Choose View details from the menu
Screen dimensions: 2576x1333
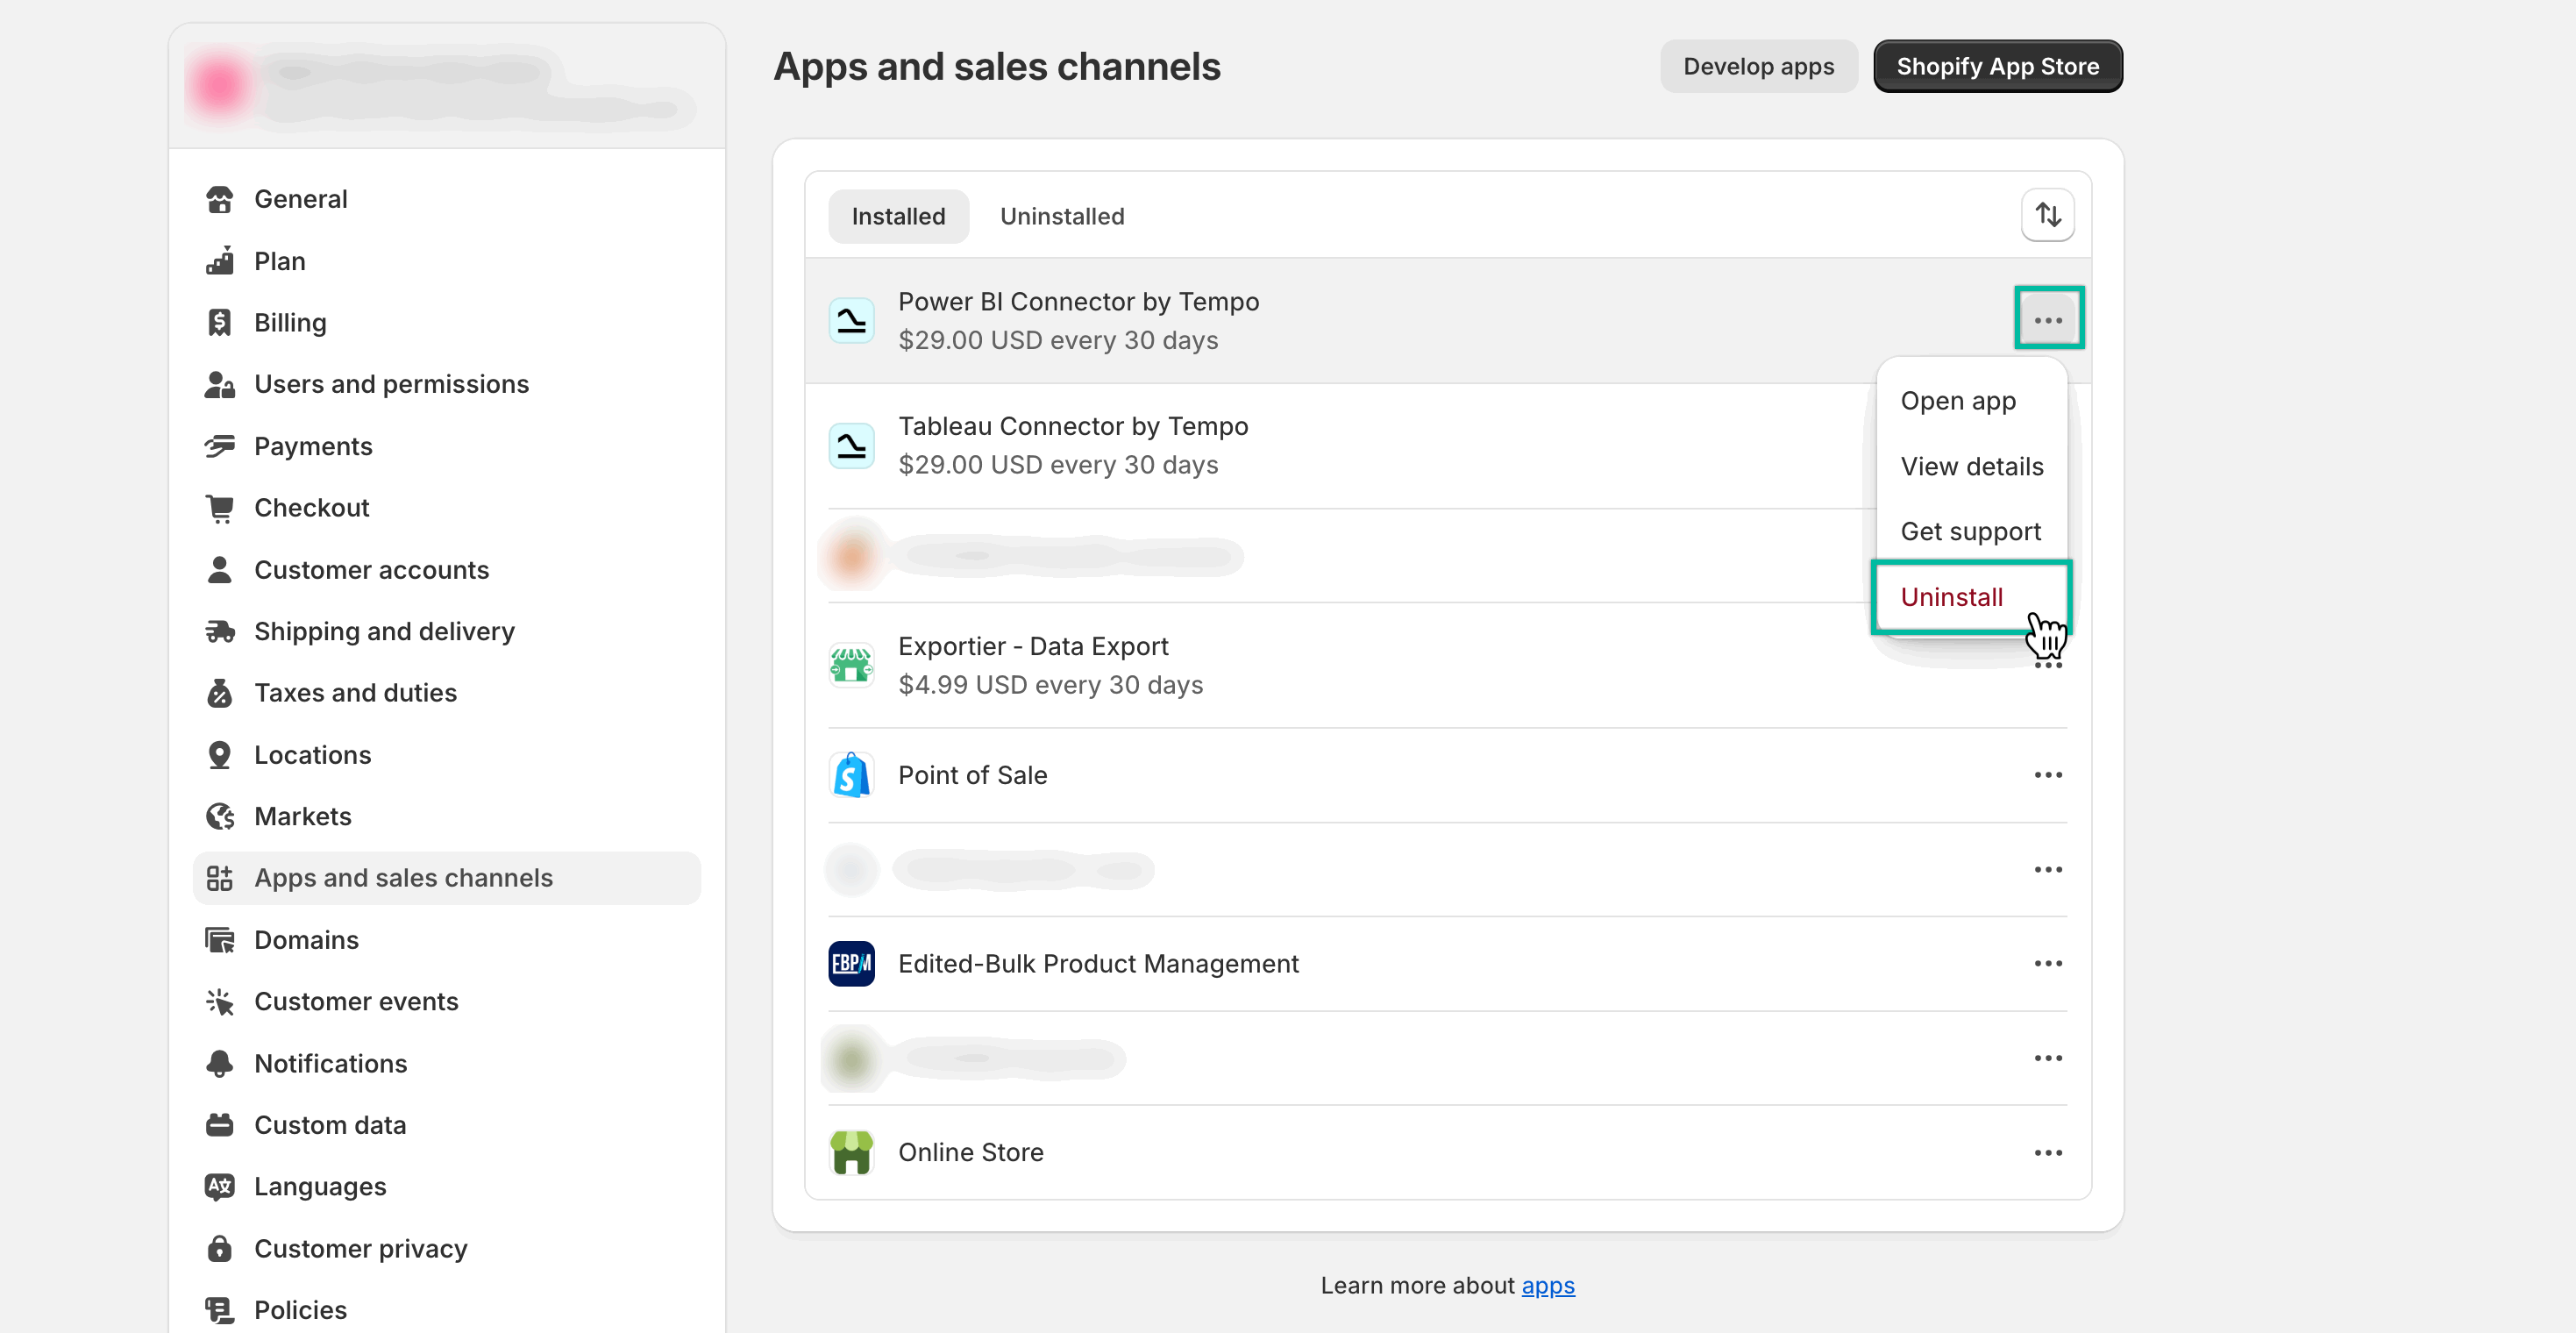1972,466
